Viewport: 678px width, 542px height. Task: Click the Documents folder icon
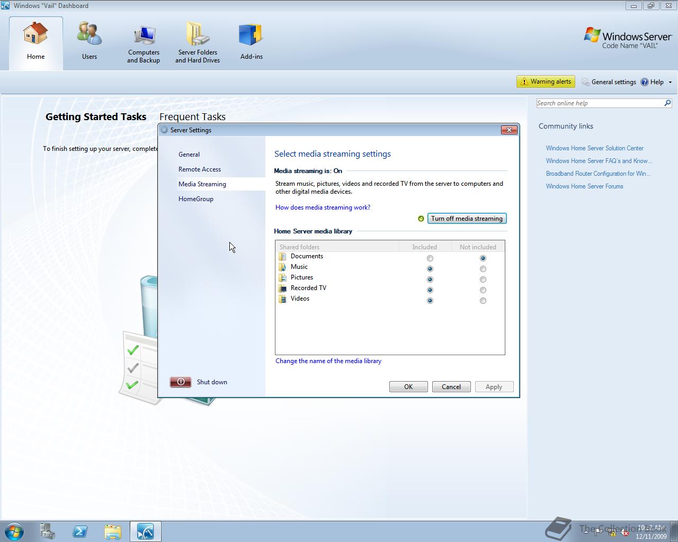point(282,257)
